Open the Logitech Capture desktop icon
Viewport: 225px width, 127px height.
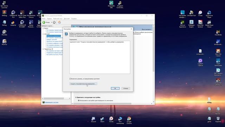pyautogui.click(x=200, y=62)
